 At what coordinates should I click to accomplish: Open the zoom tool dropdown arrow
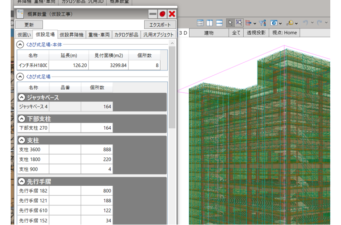[x=297, y=23]
